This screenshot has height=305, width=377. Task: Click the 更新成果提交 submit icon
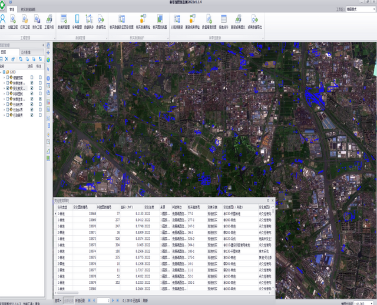(x=238, y=19)
